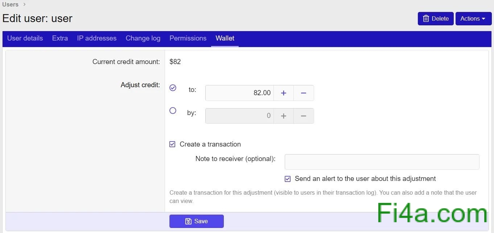
Task: Open the Actions dropdown menu
Action: [x=473, y=19]
